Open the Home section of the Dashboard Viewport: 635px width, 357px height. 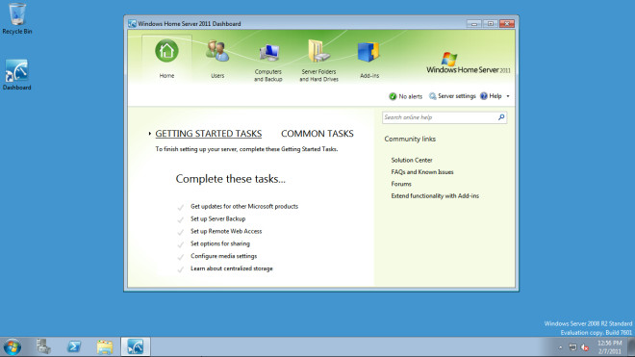click(166, 59)
